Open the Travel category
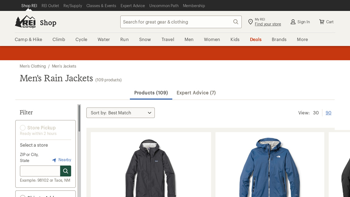This screenshot has width=350, height=197. (168, 39)
